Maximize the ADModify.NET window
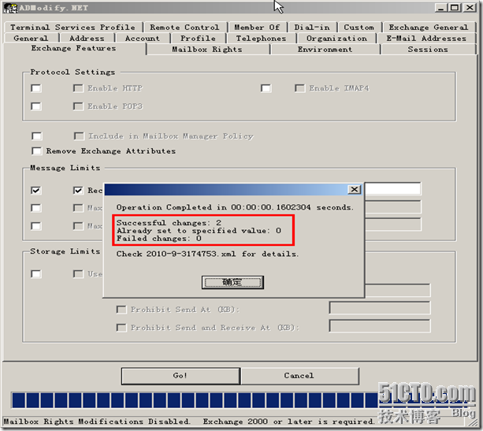 click(455, 8)
